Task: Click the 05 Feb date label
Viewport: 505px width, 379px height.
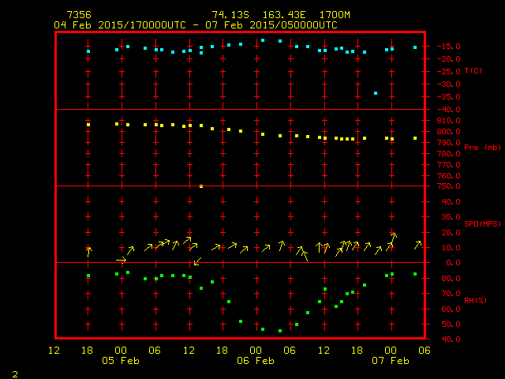Action: click(121, 360)
